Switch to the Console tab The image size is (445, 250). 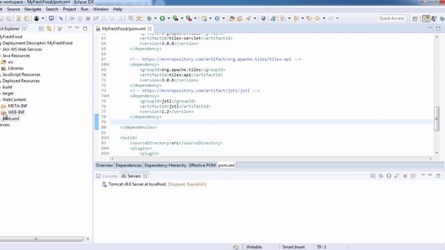click(106, 176)
